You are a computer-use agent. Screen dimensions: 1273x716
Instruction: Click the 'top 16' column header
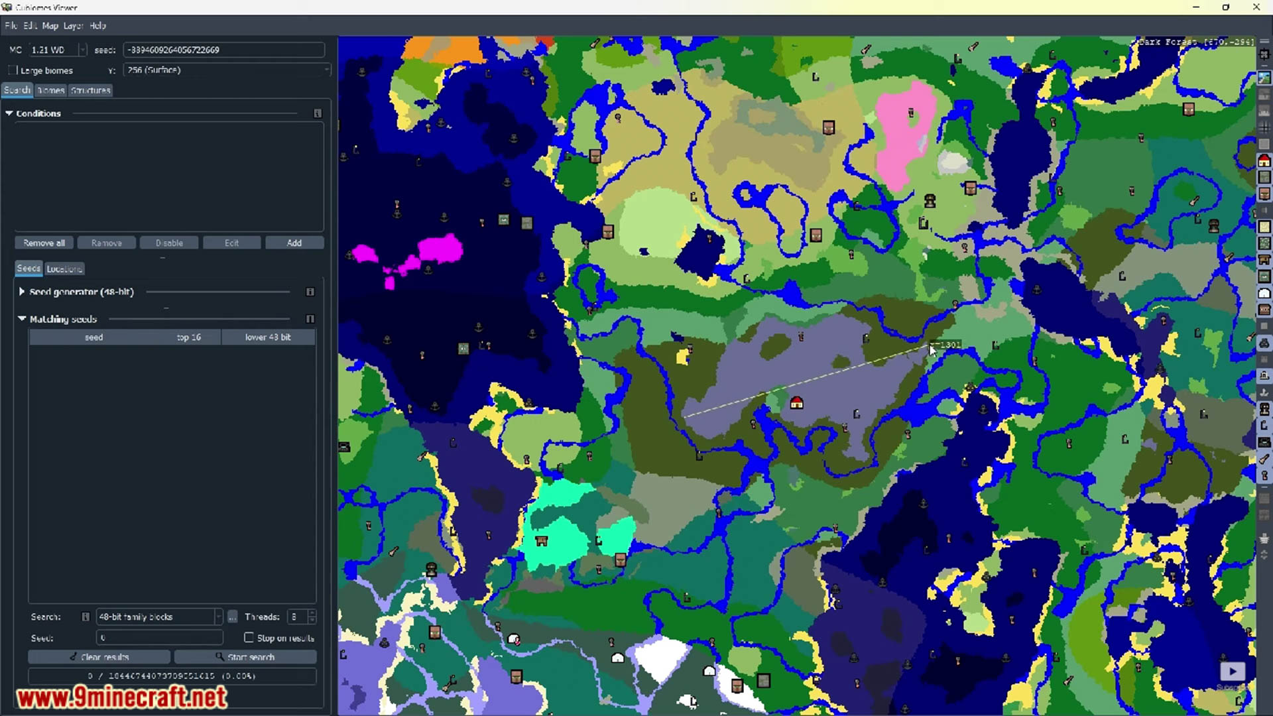189,337
